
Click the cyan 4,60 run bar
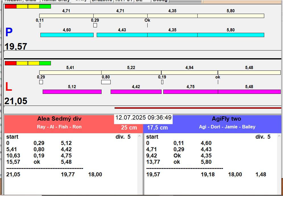(x=67, y=35)
